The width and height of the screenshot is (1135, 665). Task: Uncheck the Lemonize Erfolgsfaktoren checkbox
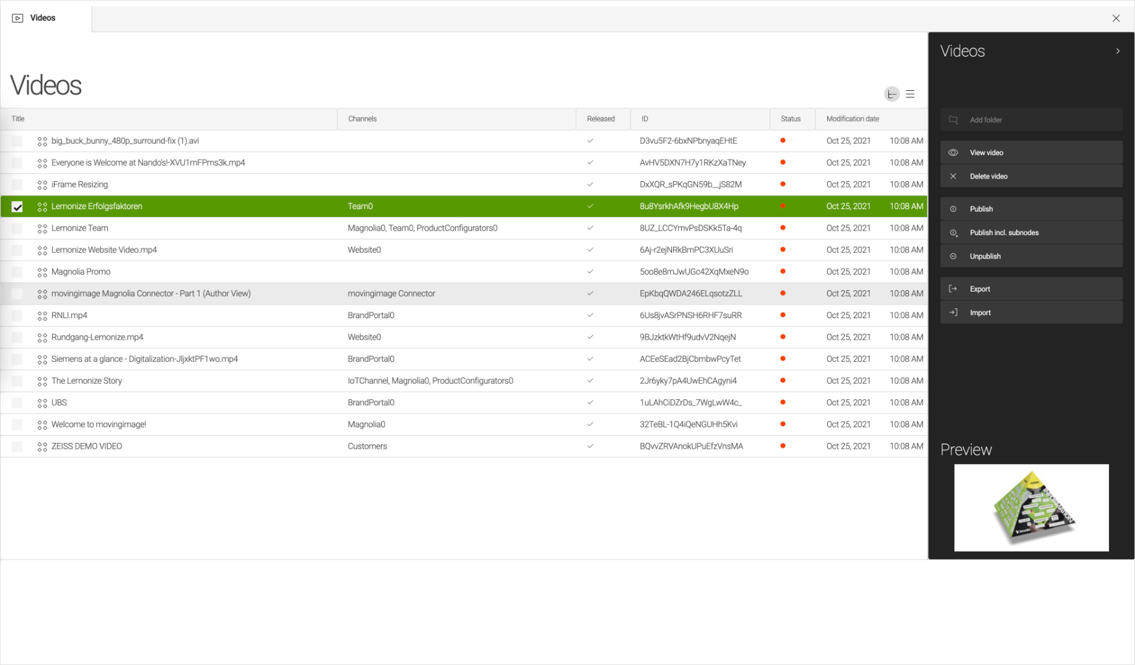click(x=18, y=207)
